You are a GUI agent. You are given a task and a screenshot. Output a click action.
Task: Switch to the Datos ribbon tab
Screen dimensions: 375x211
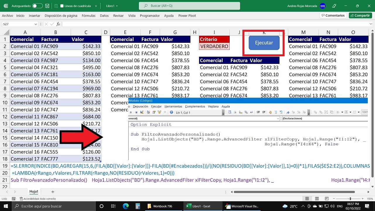(x=104, y=16)
